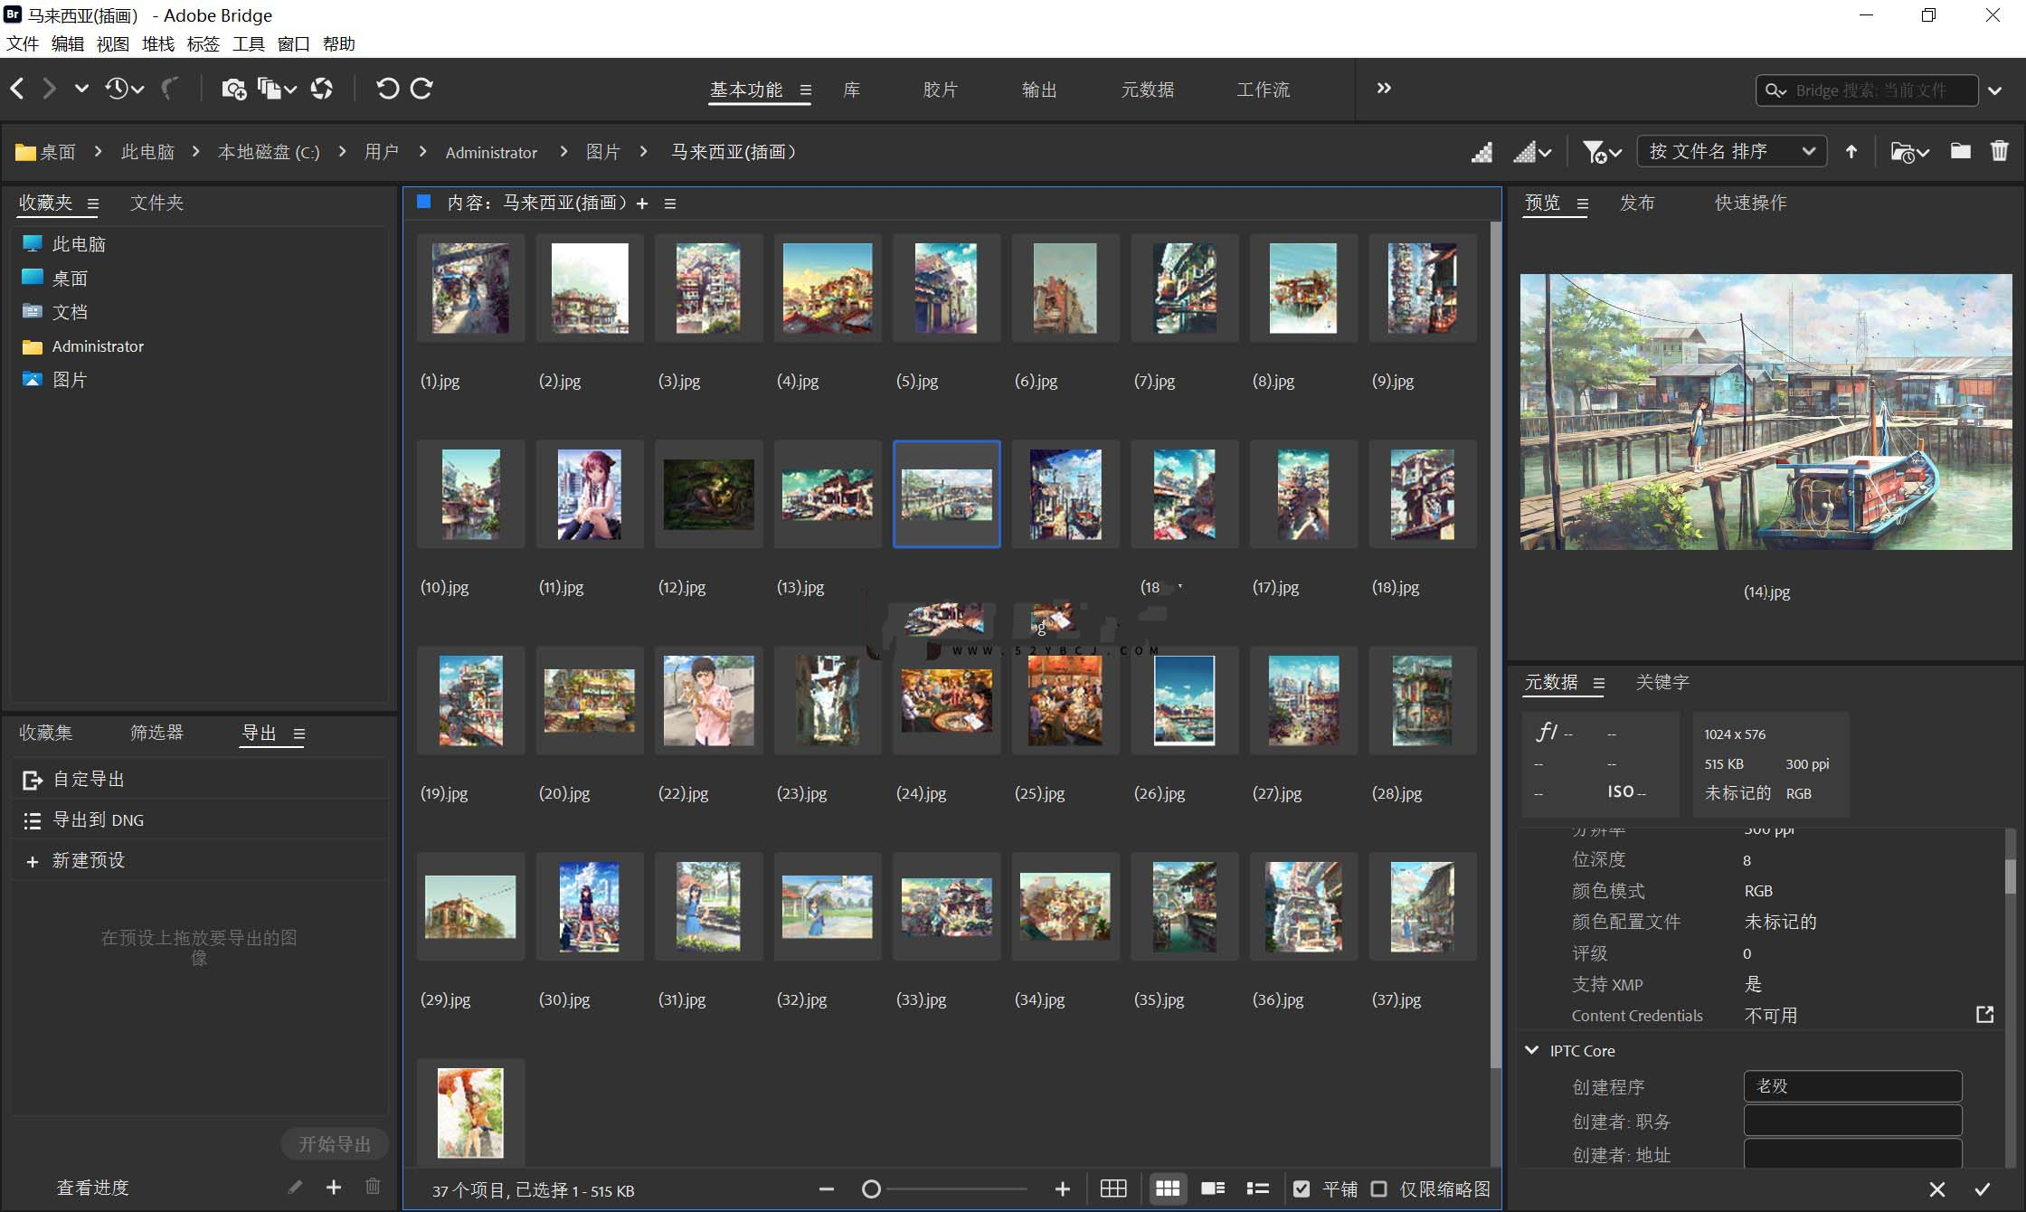The image size is (2026, 1212).
Task: Collapse the IPTC Core section
Action: coord(1531,1050)
